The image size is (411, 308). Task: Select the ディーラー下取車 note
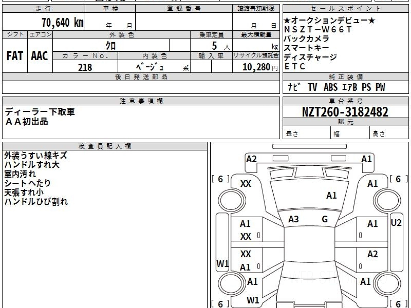point(39,112)
